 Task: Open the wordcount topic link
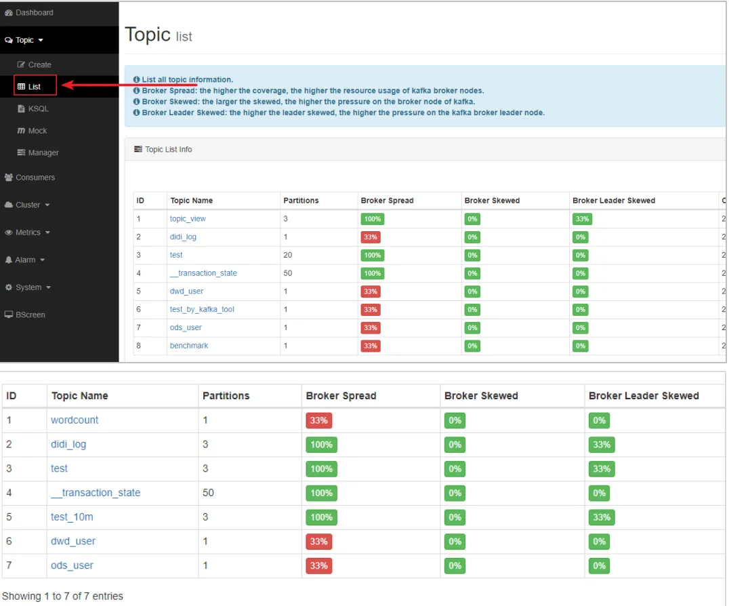75,420
